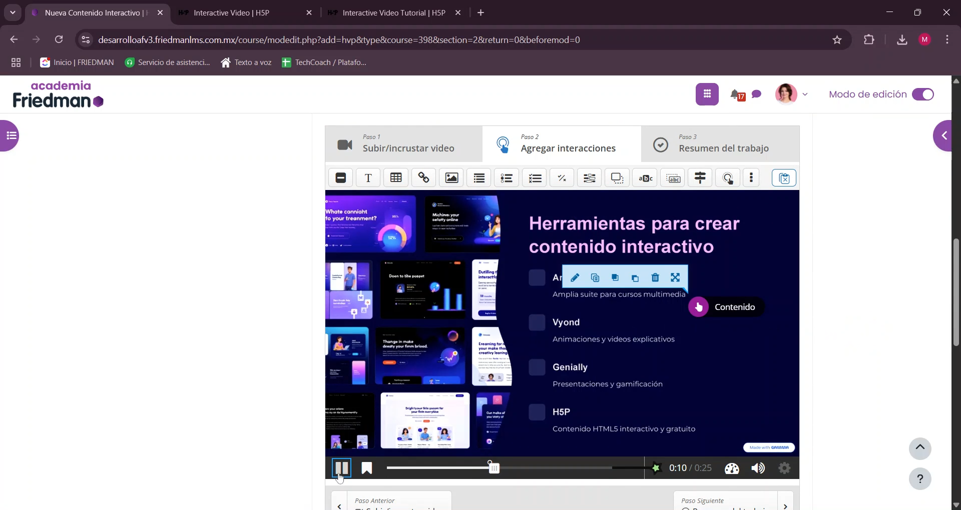Delete the selected interaction with trash icon
The height and width of the screenshot is (510, 961).
[x=655, y=278]
